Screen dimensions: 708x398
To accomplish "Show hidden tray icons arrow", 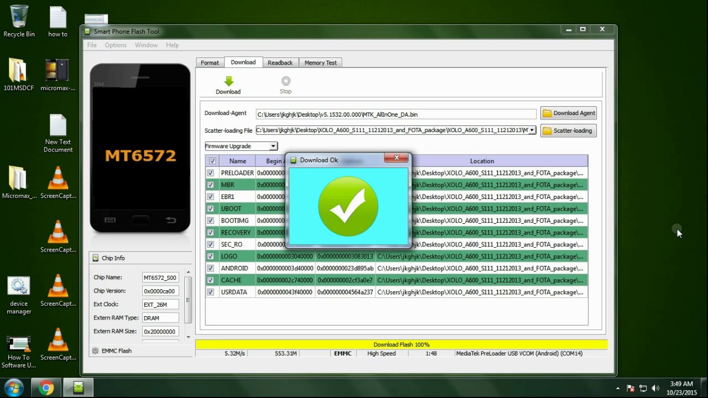I will point(618,388).
